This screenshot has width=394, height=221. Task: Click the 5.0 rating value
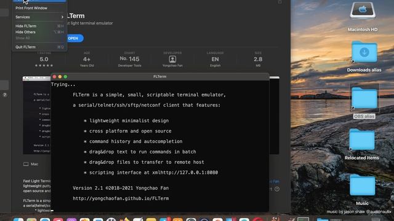pyautogui.click(x=44, y=60)
